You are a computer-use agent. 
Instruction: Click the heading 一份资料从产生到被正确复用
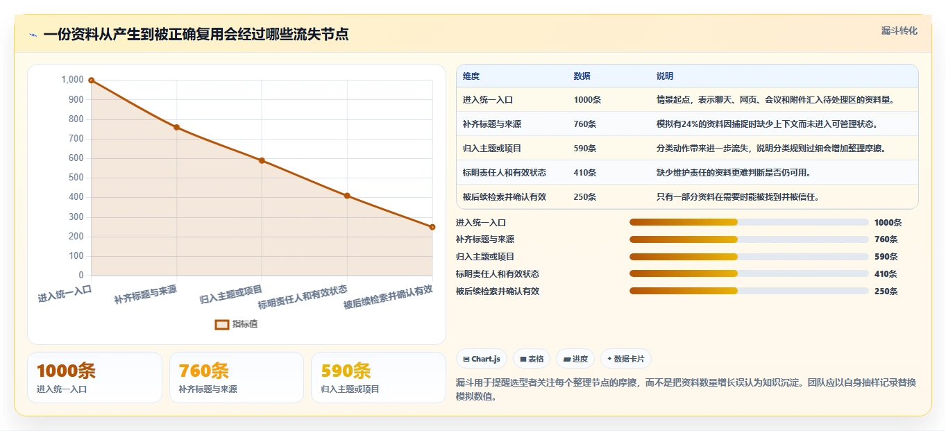pyautogui.click(x=196, y=34)
